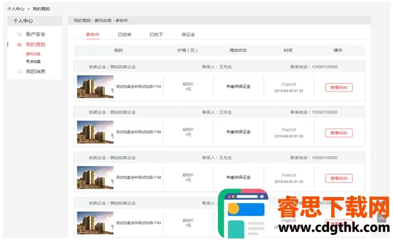Screen dimensions: 393x240
Task: Click the item title ending in 1750
Action: 138,87
